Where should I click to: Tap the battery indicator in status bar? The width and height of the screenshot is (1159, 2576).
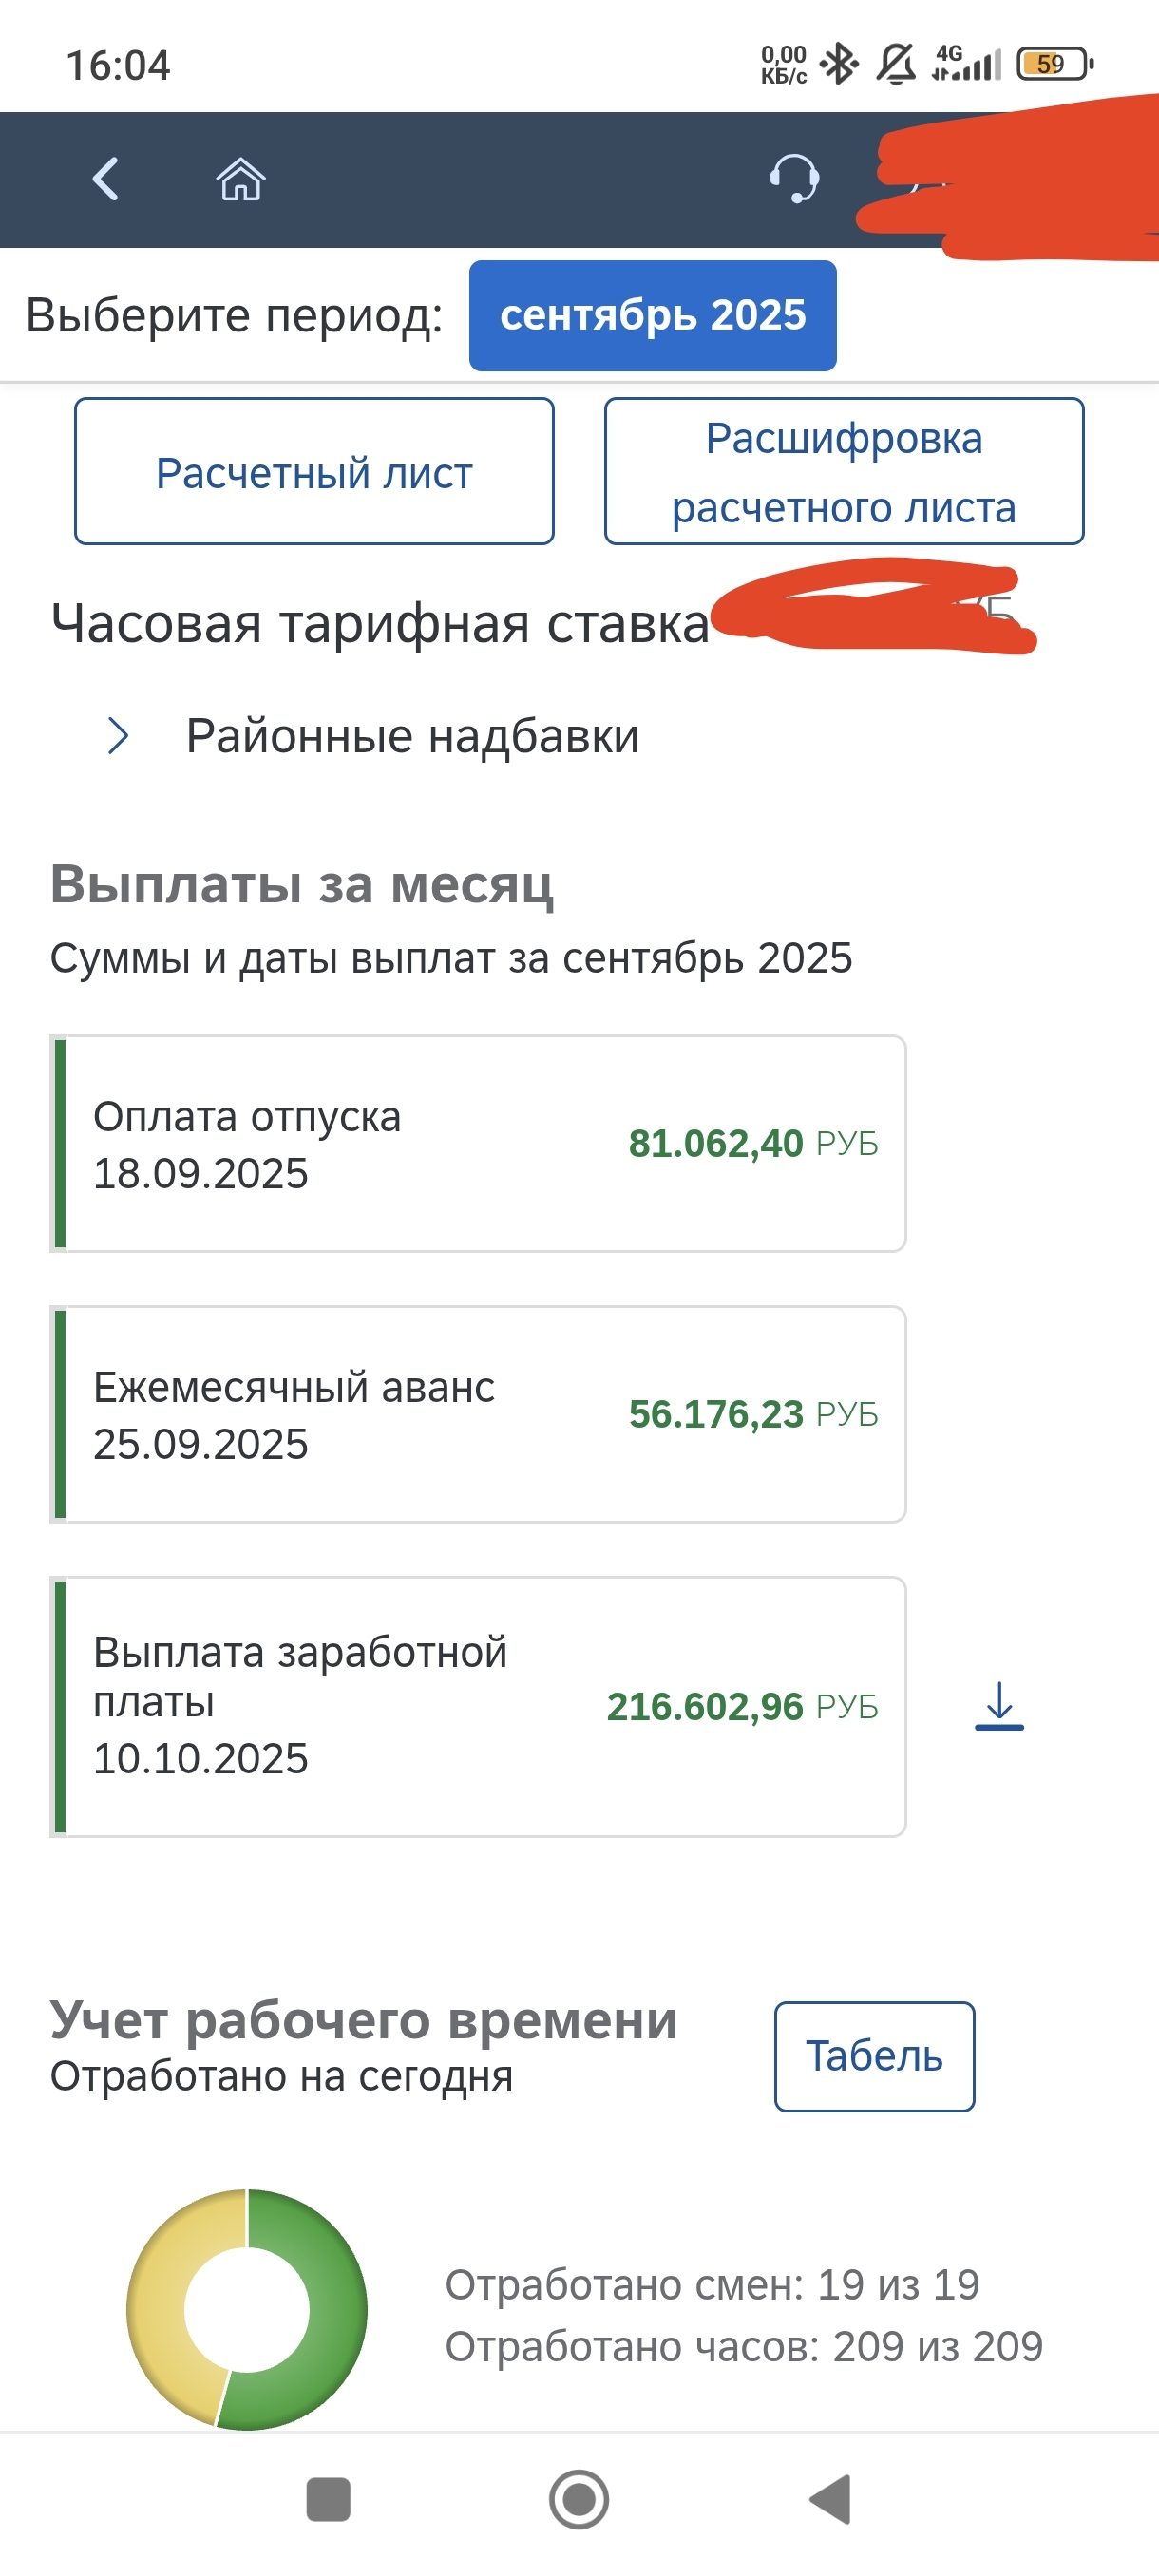click(x=1053, y=65)
